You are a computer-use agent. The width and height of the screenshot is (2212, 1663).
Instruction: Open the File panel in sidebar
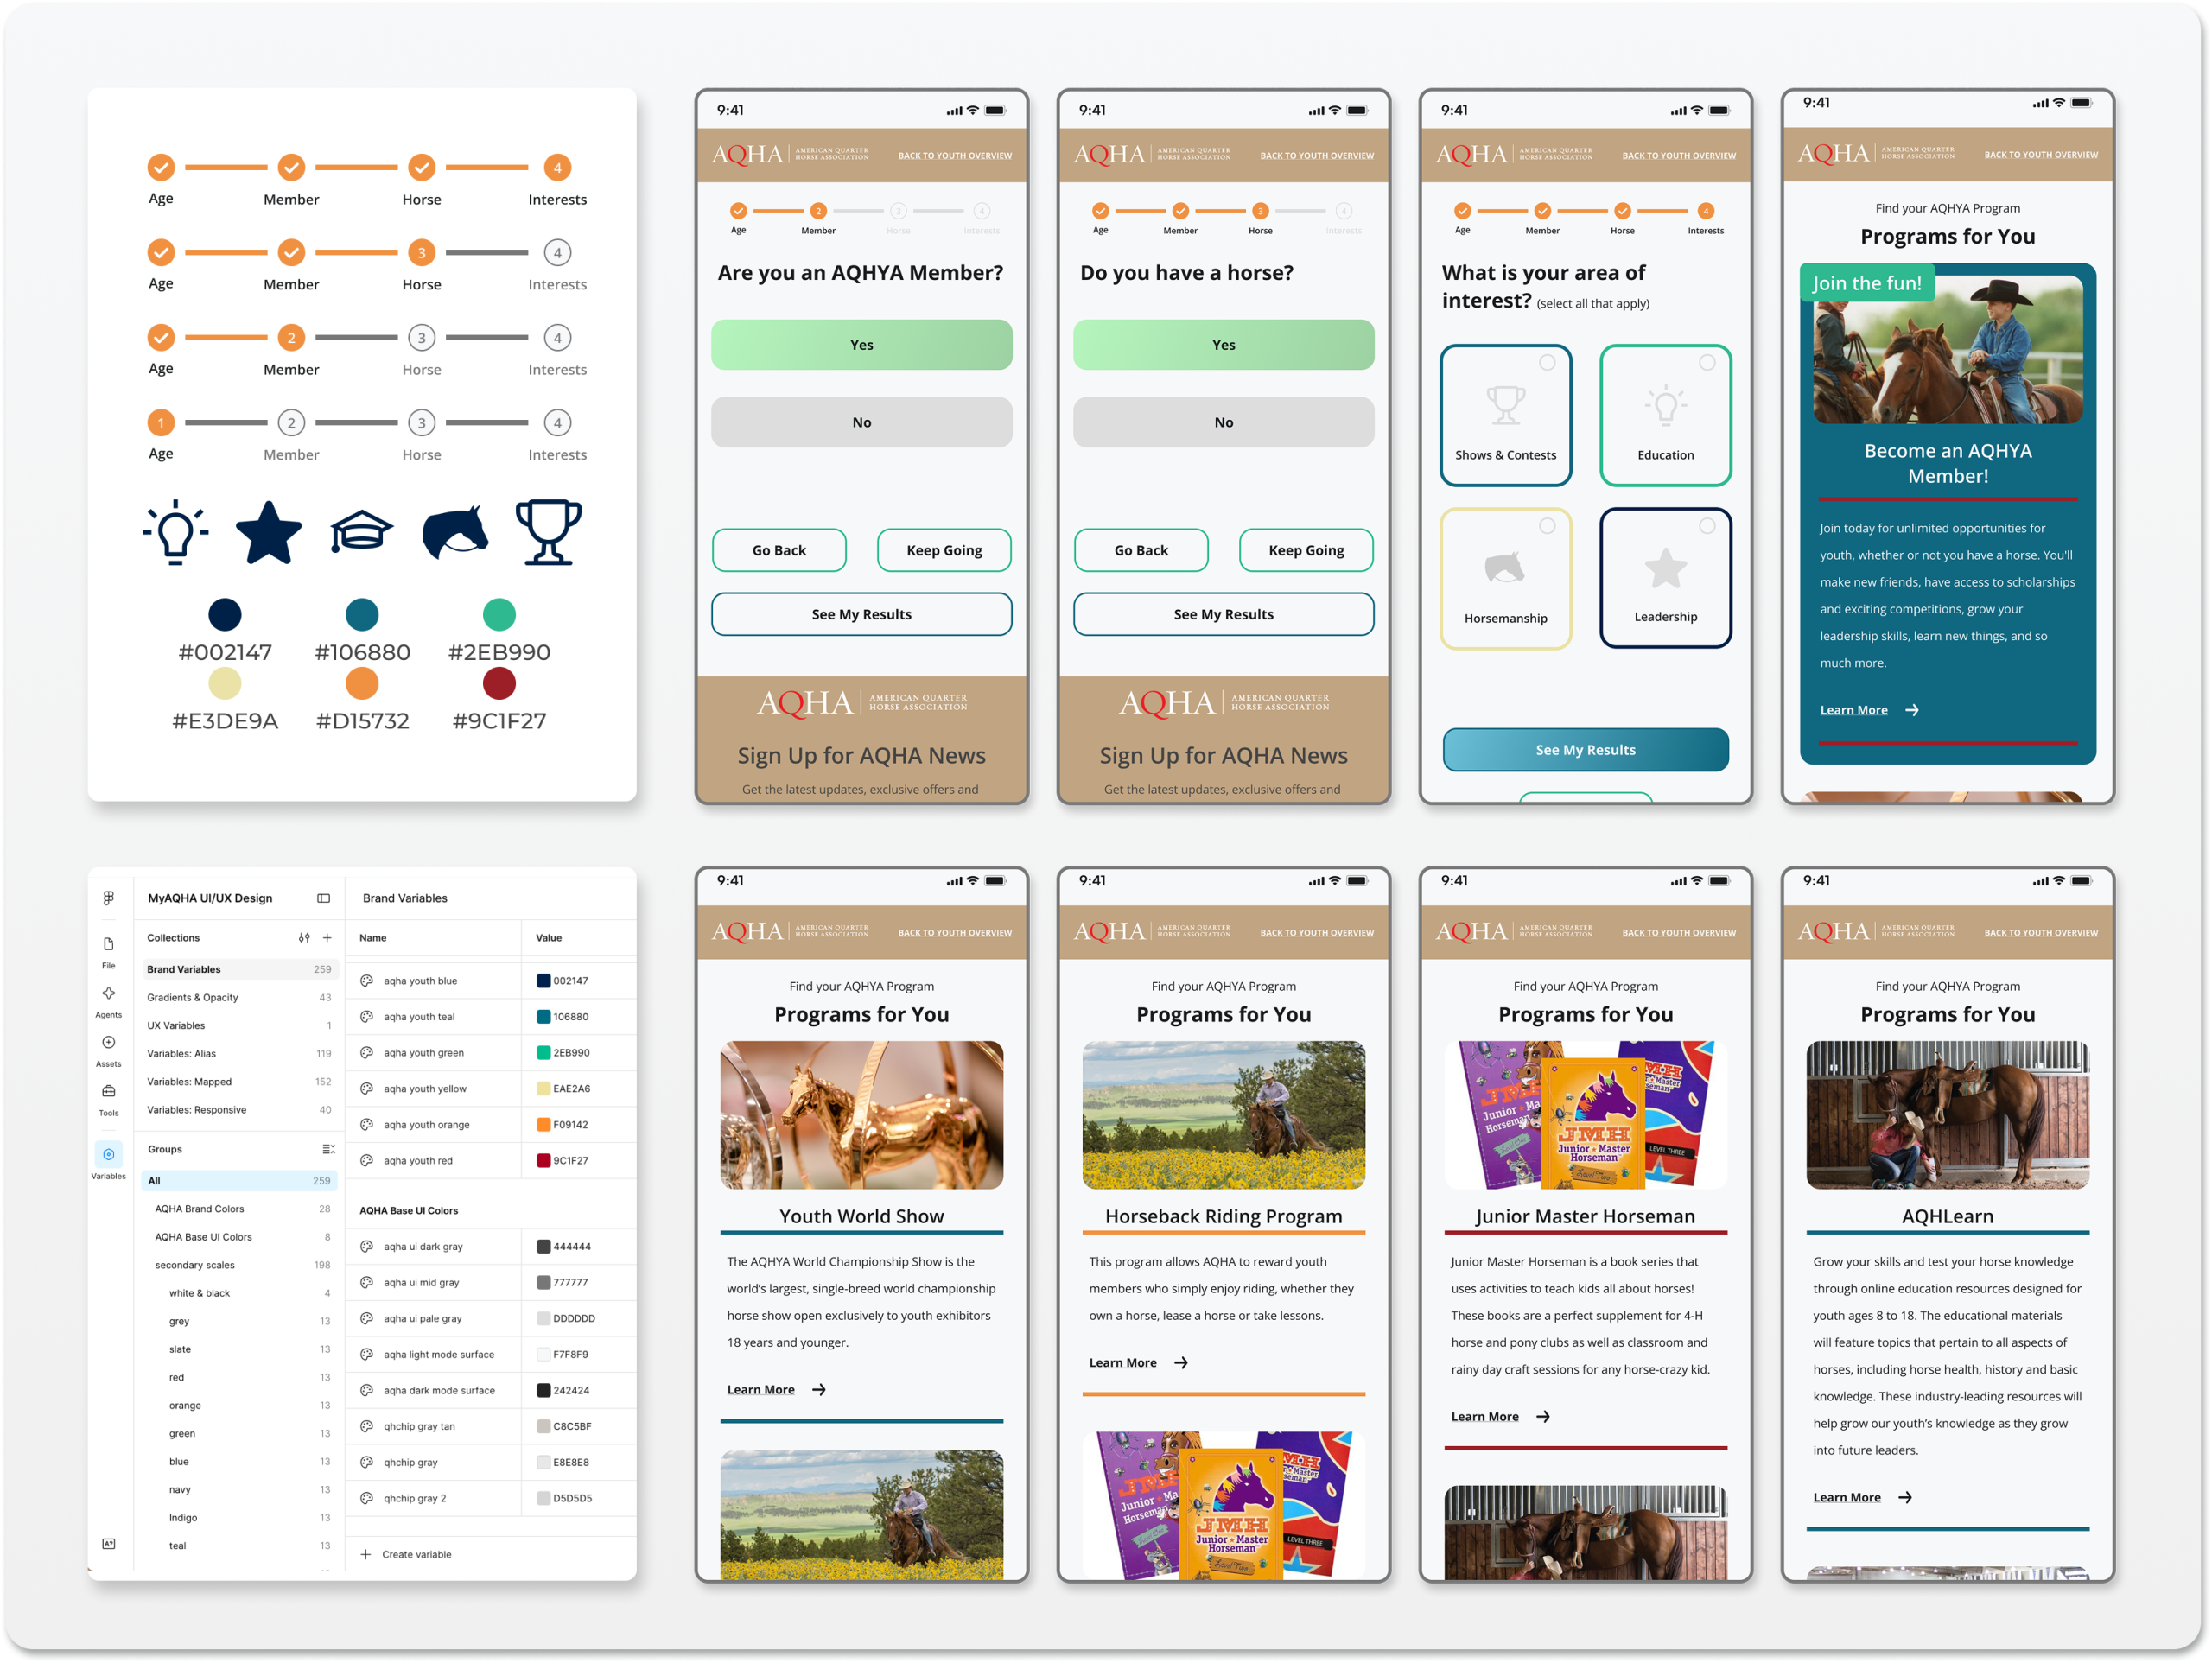tap(108, 951)
